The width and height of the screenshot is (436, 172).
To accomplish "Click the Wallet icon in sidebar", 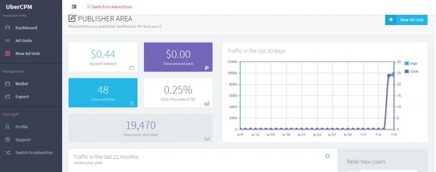I will [8, 83].
